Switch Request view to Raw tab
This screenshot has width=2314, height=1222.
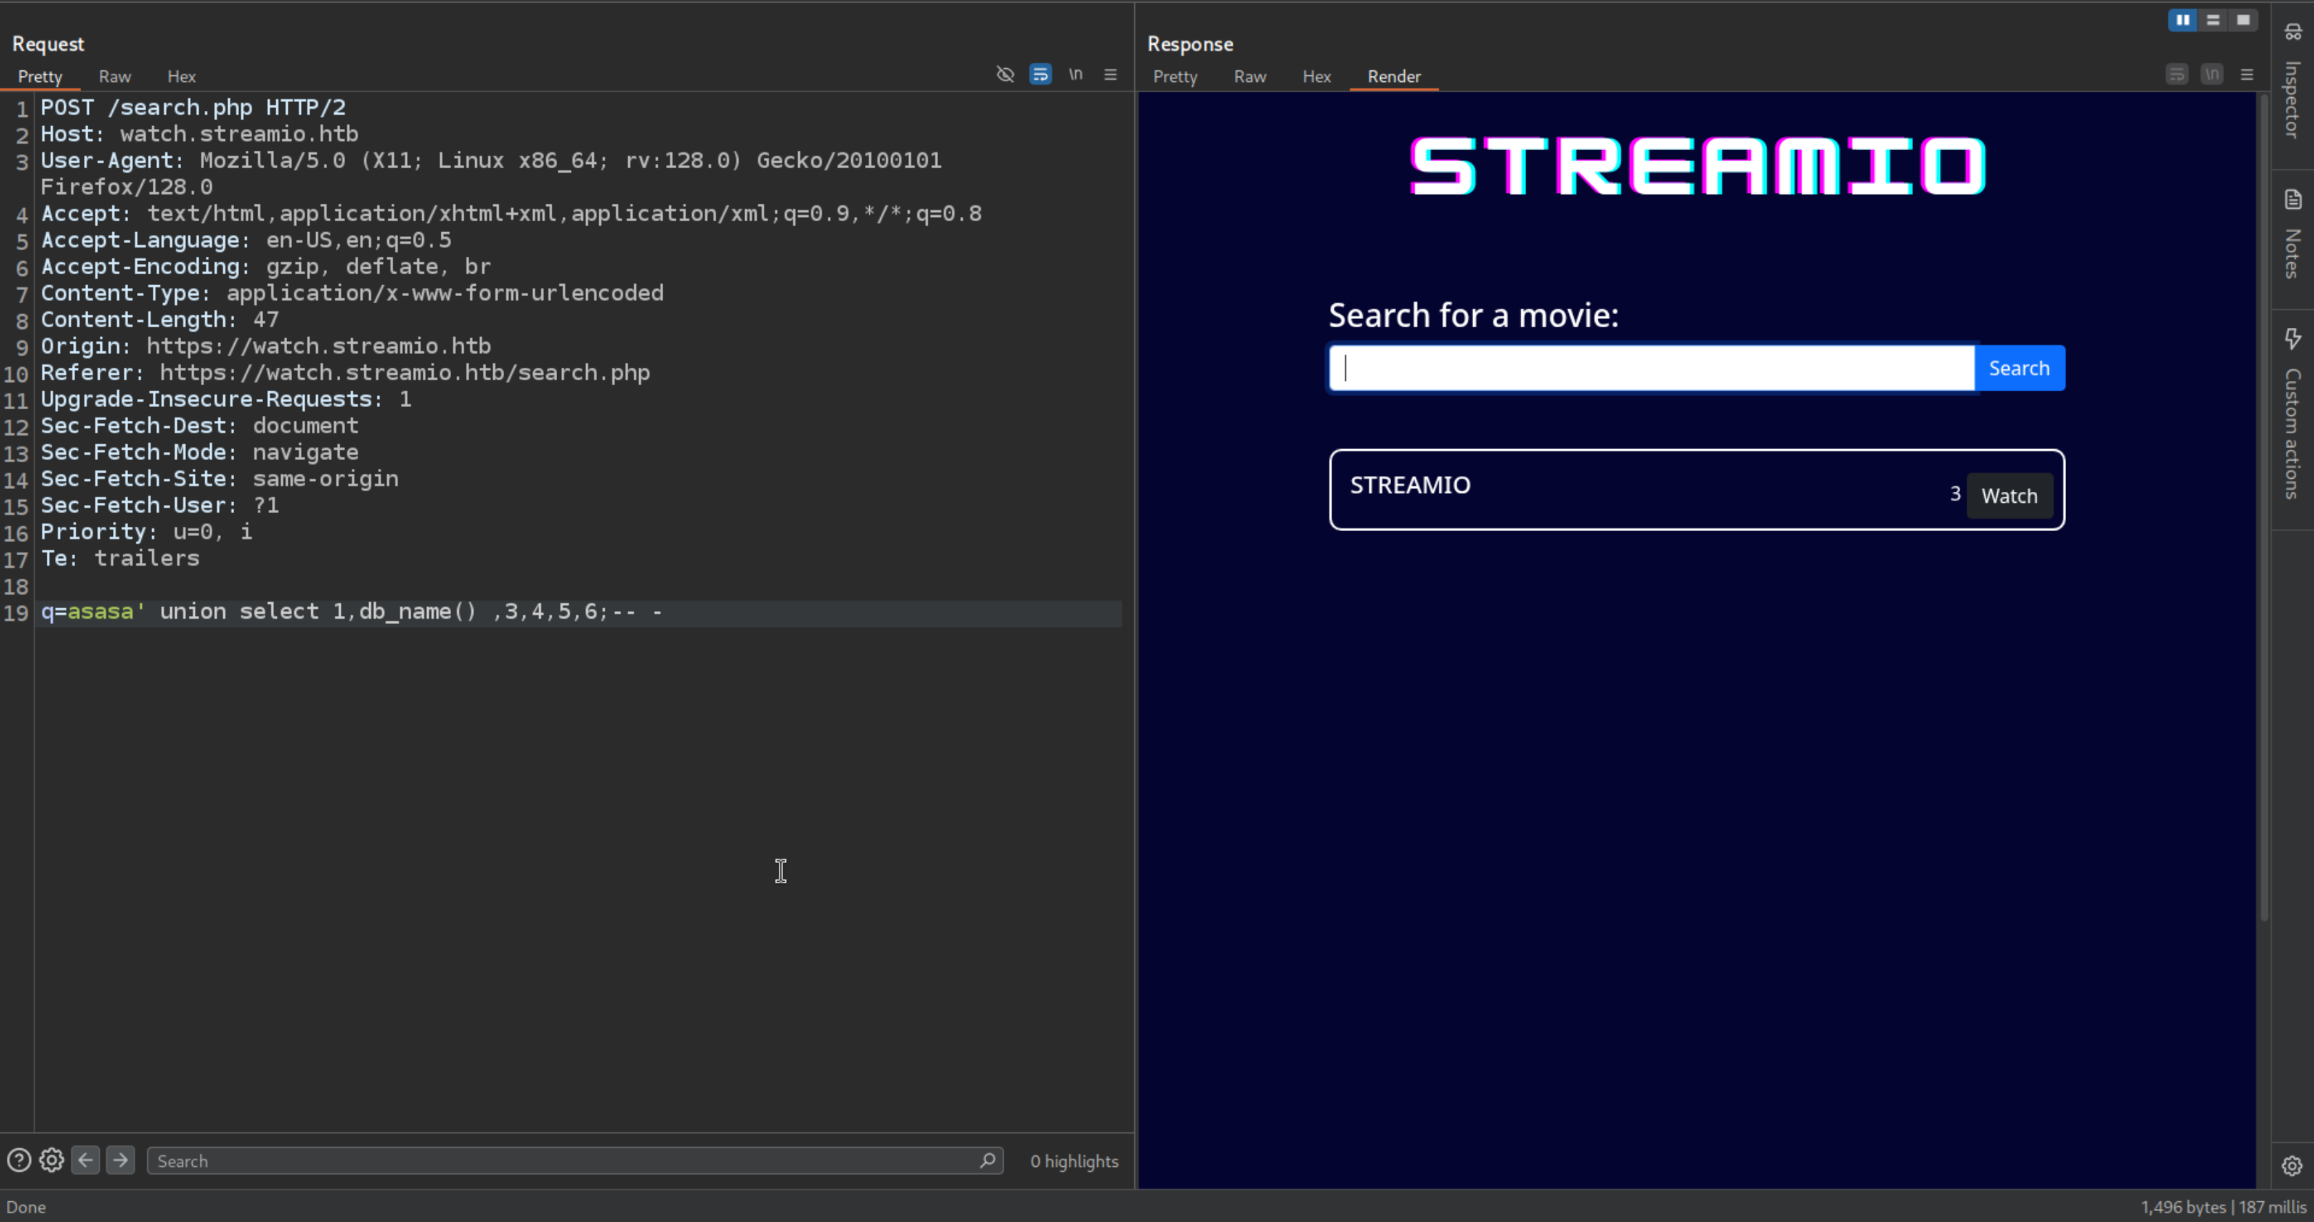(114, 76)
